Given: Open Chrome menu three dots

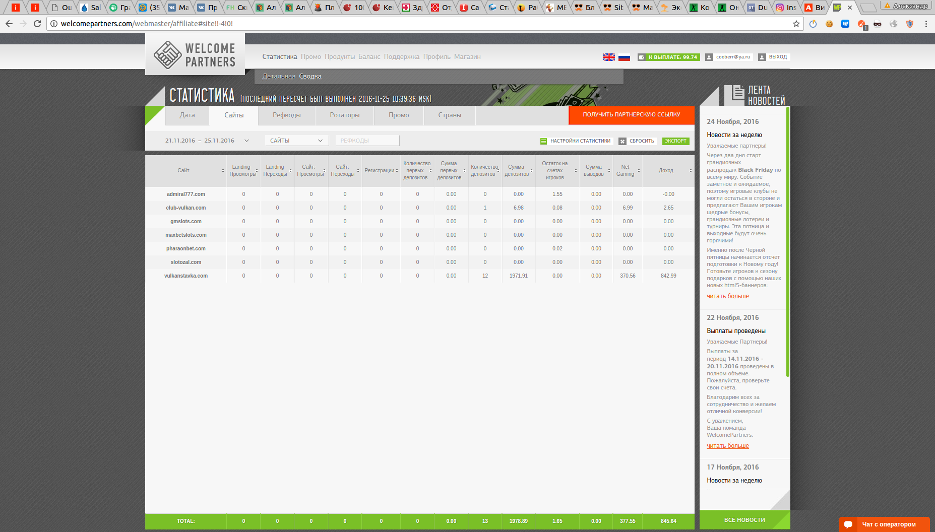Looking at the screenshot, I should 926,24.
